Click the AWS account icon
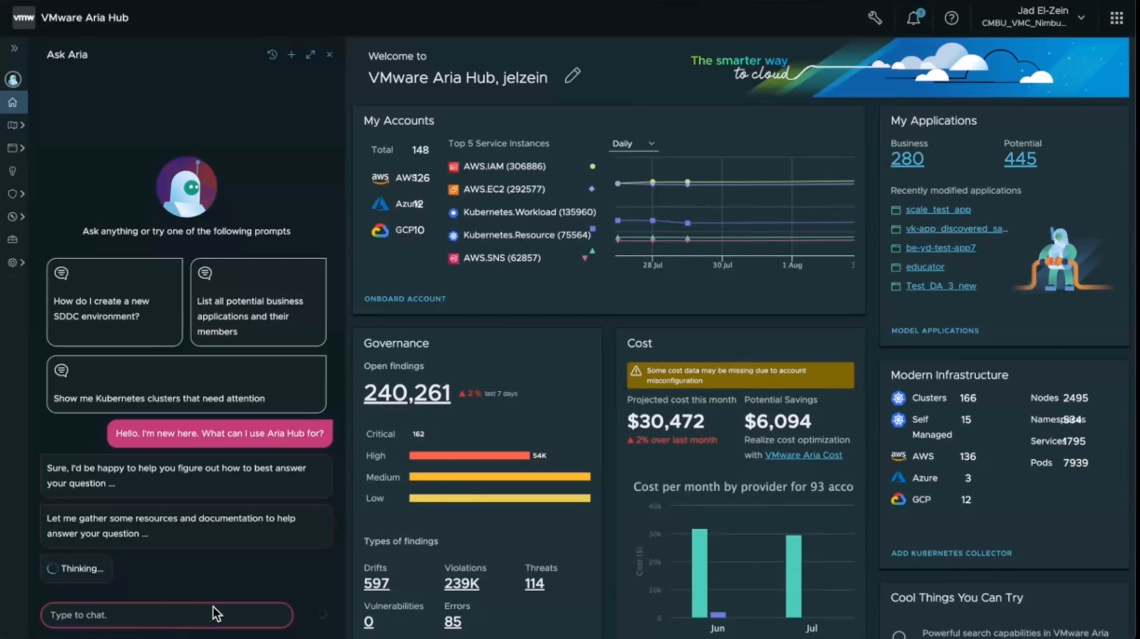The image size is (1140, 639). [x=380, y=176]
